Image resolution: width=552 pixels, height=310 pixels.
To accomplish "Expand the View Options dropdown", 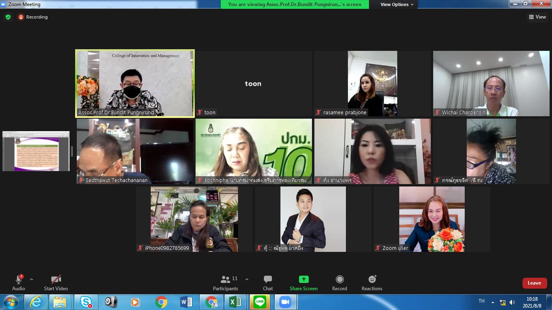I will tap(397, 4).
